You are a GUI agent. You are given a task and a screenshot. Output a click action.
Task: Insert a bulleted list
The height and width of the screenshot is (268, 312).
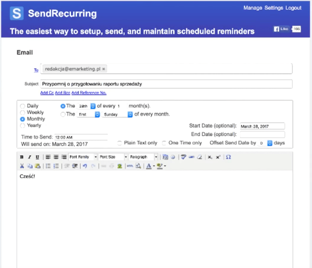click(x=48, y=166)
